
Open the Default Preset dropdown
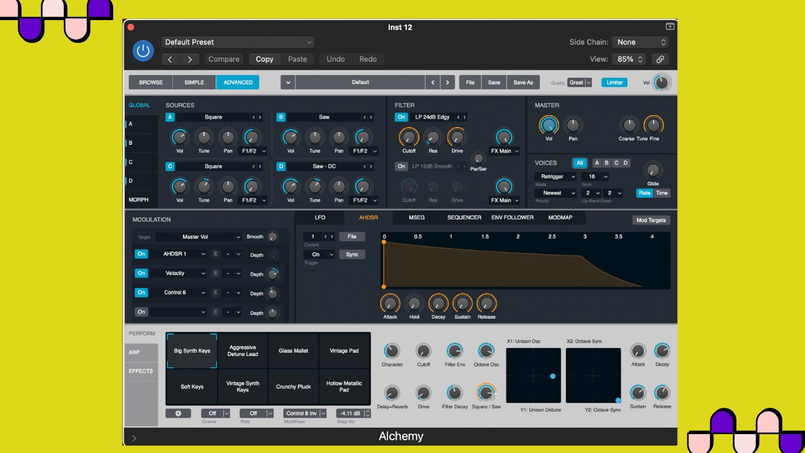pyautogui.click(x=238, y=42)
